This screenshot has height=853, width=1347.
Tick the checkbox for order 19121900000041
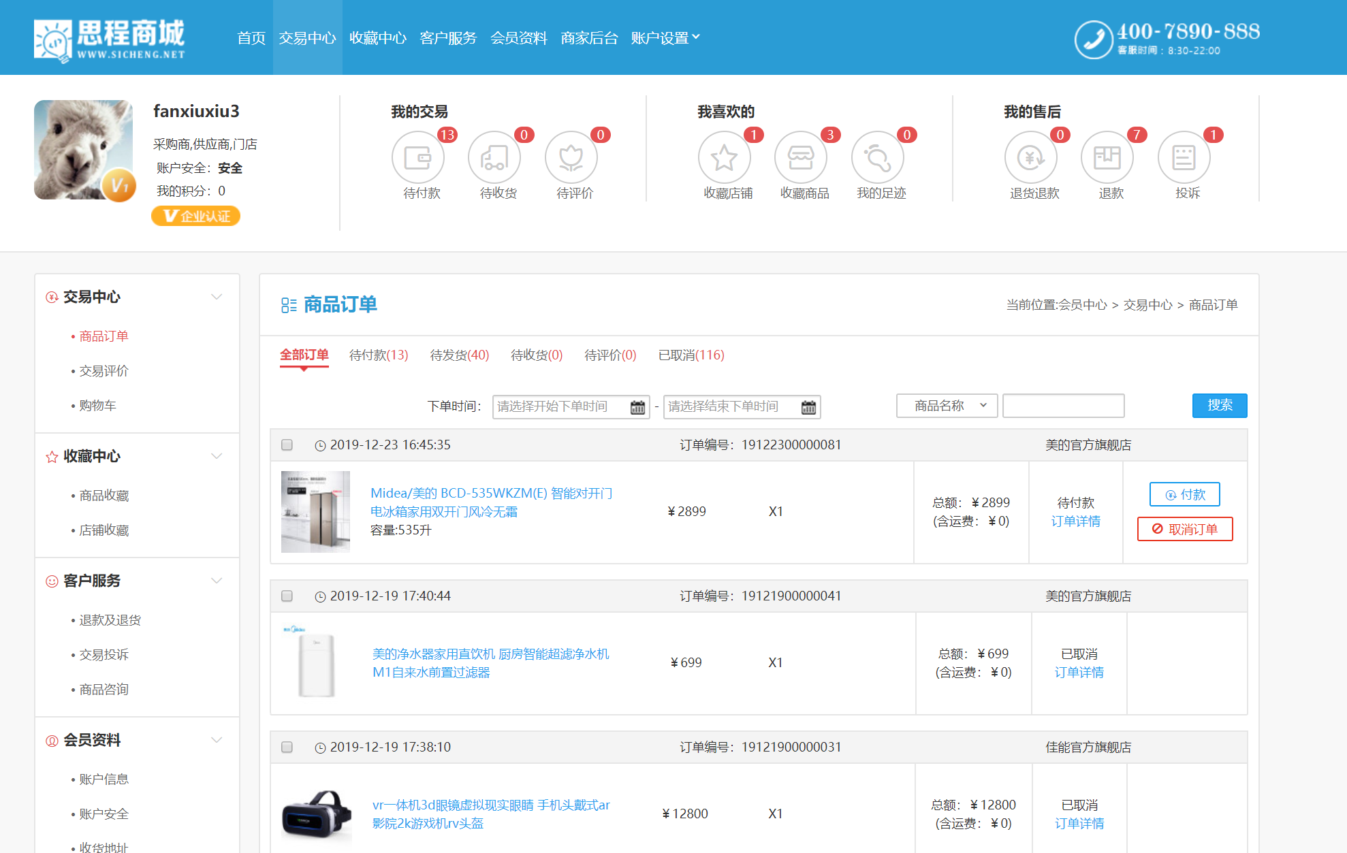(287, 596)
